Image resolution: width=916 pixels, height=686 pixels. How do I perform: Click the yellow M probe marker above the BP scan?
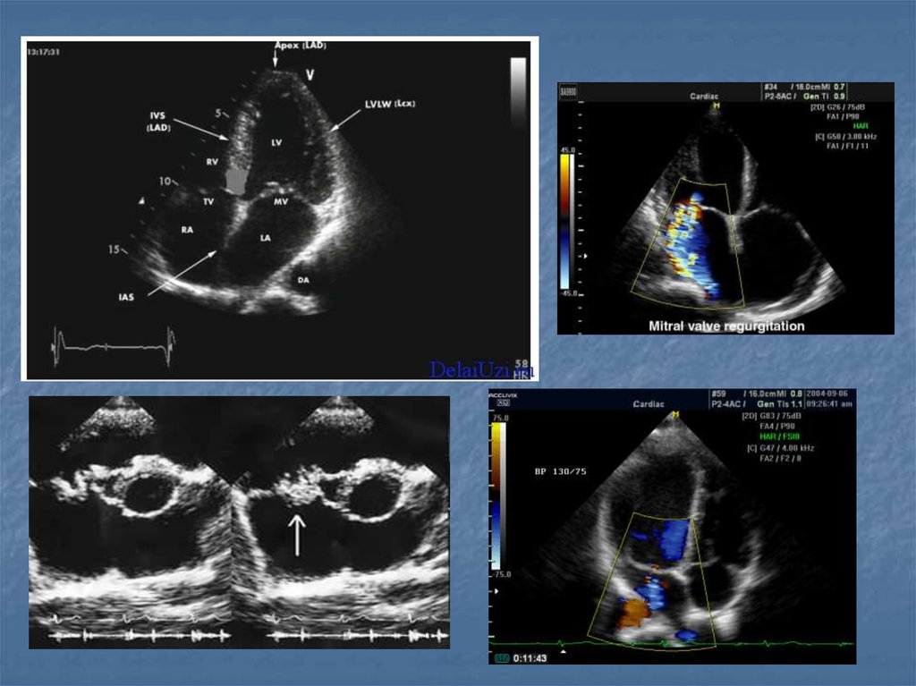click(676, 414)
